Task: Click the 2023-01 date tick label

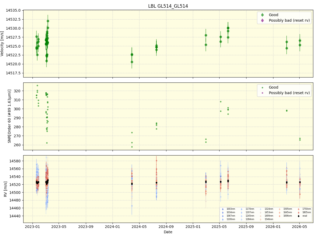Action: tap(32, 227)
